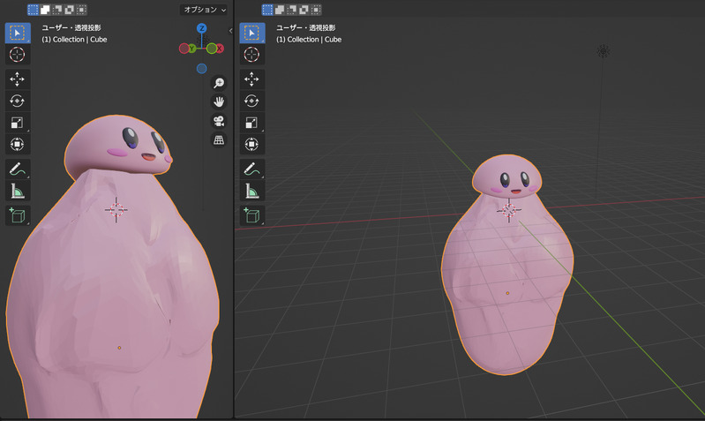Click the negative Z blue circle on gizmo
Screen dimensions: 705x421
201,68
